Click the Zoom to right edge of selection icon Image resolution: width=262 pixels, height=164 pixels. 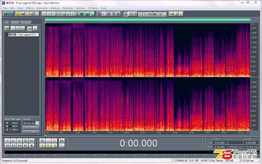(54, 145)
